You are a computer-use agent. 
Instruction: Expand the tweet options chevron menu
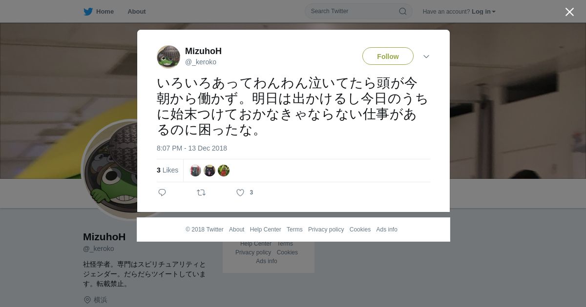[426, 57]
